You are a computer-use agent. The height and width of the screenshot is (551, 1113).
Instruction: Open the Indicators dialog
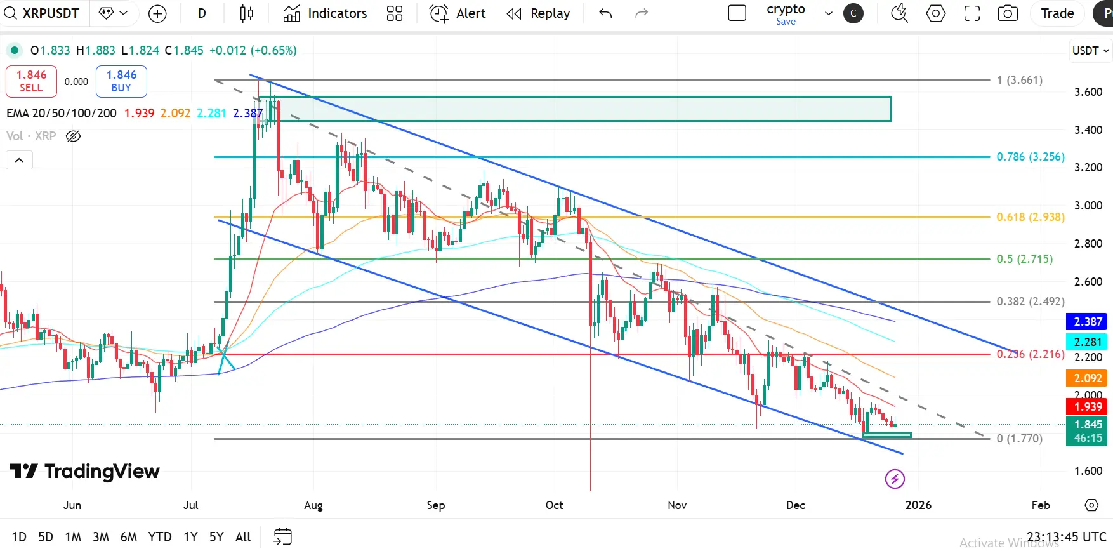(325, 13)
